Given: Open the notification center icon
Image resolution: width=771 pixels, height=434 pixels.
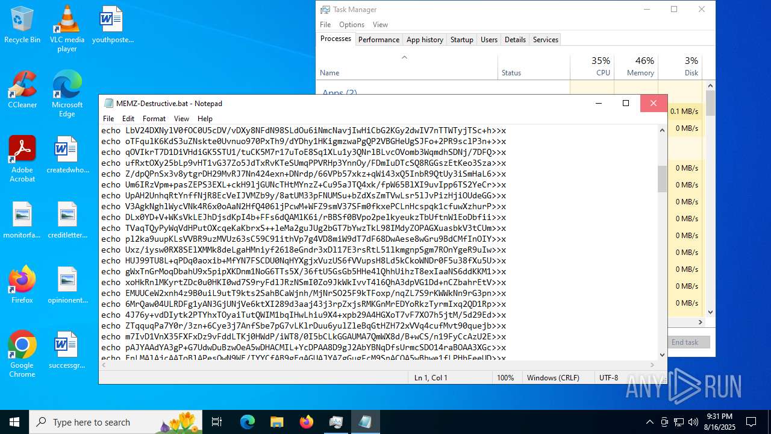Looking at the screenshot, I should 751,422.
